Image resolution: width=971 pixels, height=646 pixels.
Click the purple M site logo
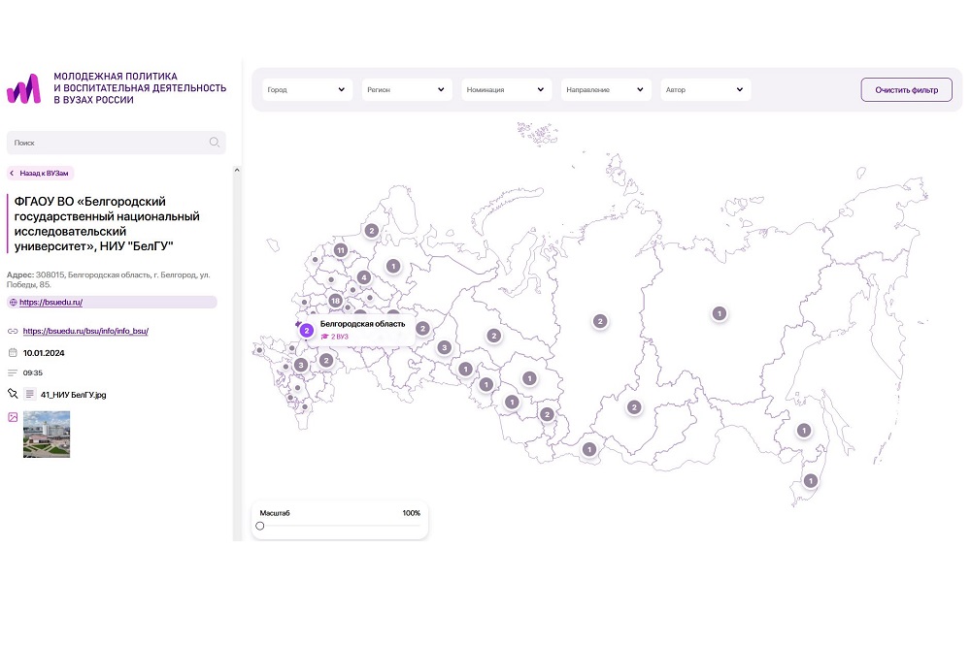pos(24,88)
